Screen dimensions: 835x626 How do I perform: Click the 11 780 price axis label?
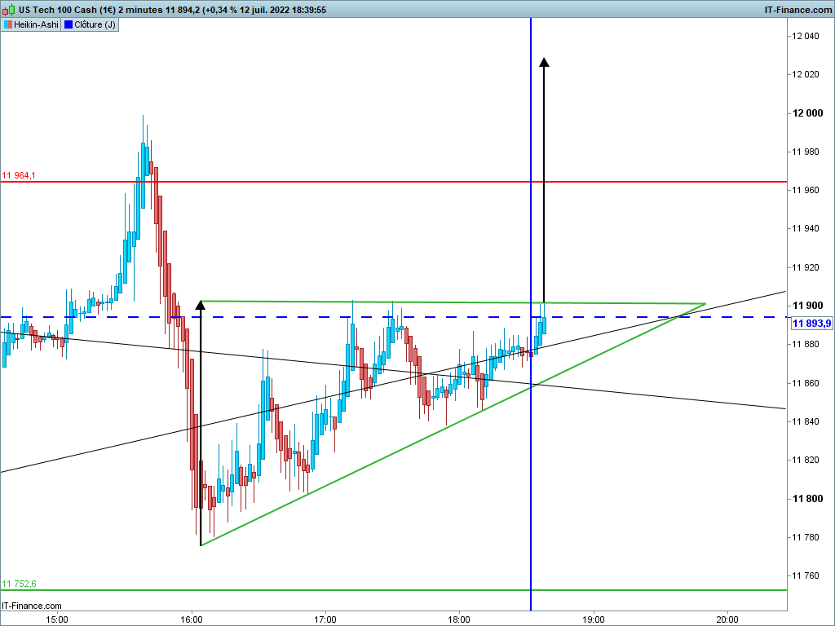[805, 537]
